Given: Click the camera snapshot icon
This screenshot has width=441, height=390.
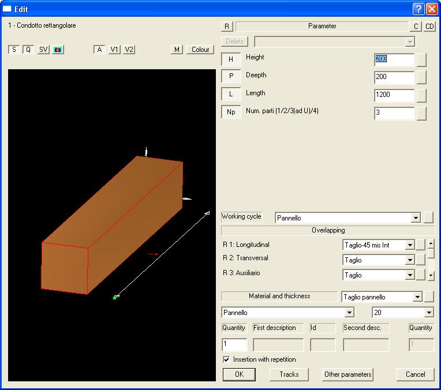Looking at the screenshot, I should click(58, 50).
